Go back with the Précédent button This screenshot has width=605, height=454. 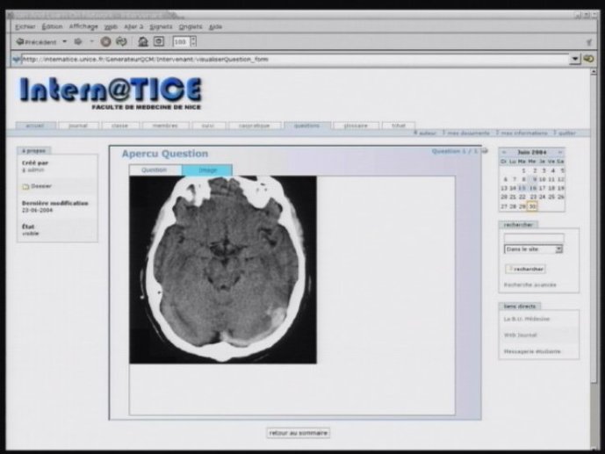click(x=36, y=41)
